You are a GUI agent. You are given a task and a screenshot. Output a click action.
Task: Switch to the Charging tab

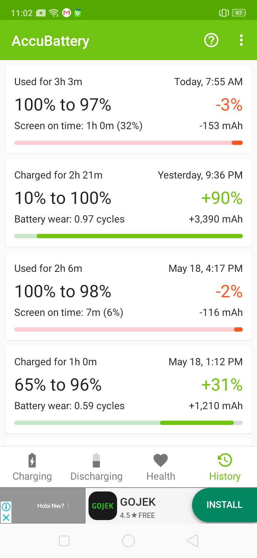(x=32, y=467)
